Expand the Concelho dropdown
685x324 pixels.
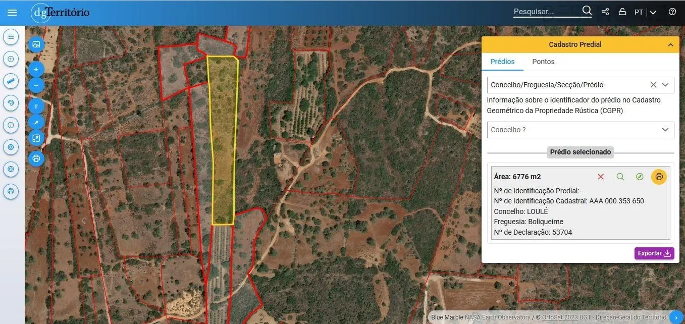(665, 130)
